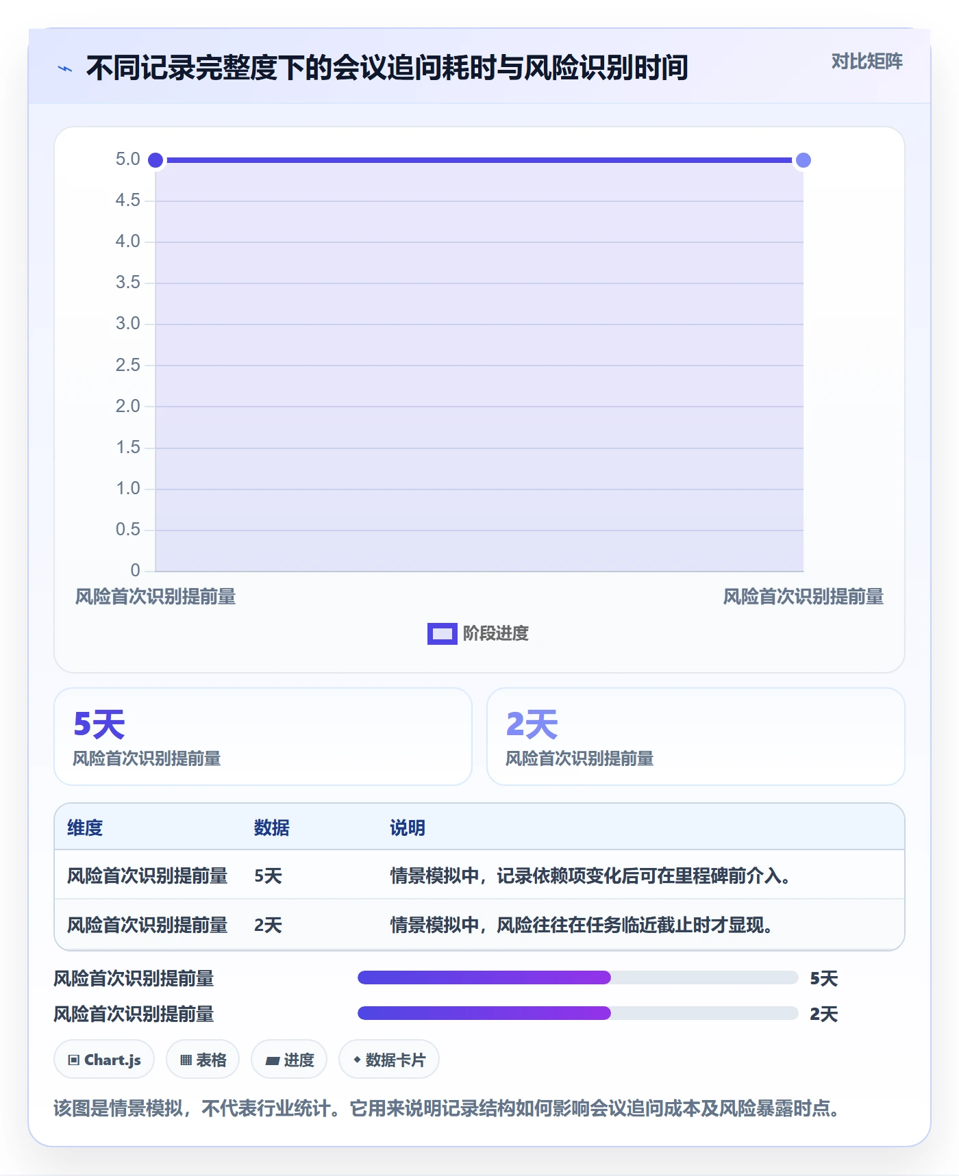Click description about 里程碑前介入
The width and height of the screenshot is (959, 1176).
tap(593, 876)
